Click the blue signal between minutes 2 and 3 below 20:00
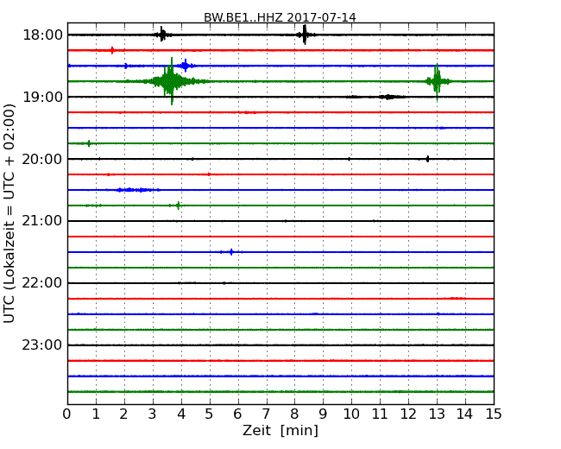This screenshot has width=561, height=449. tap(138, 190)
